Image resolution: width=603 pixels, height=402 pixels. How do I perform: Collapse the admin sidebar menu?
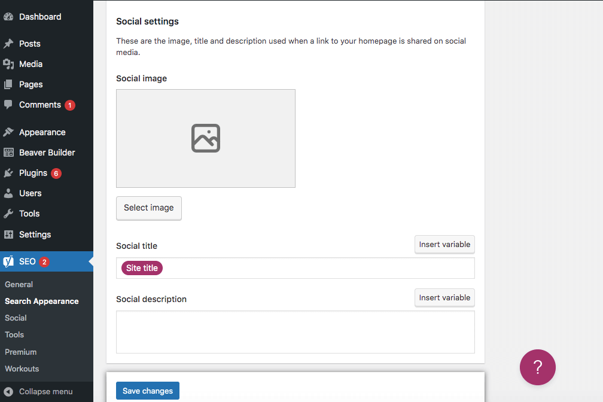tap(39, 391)
